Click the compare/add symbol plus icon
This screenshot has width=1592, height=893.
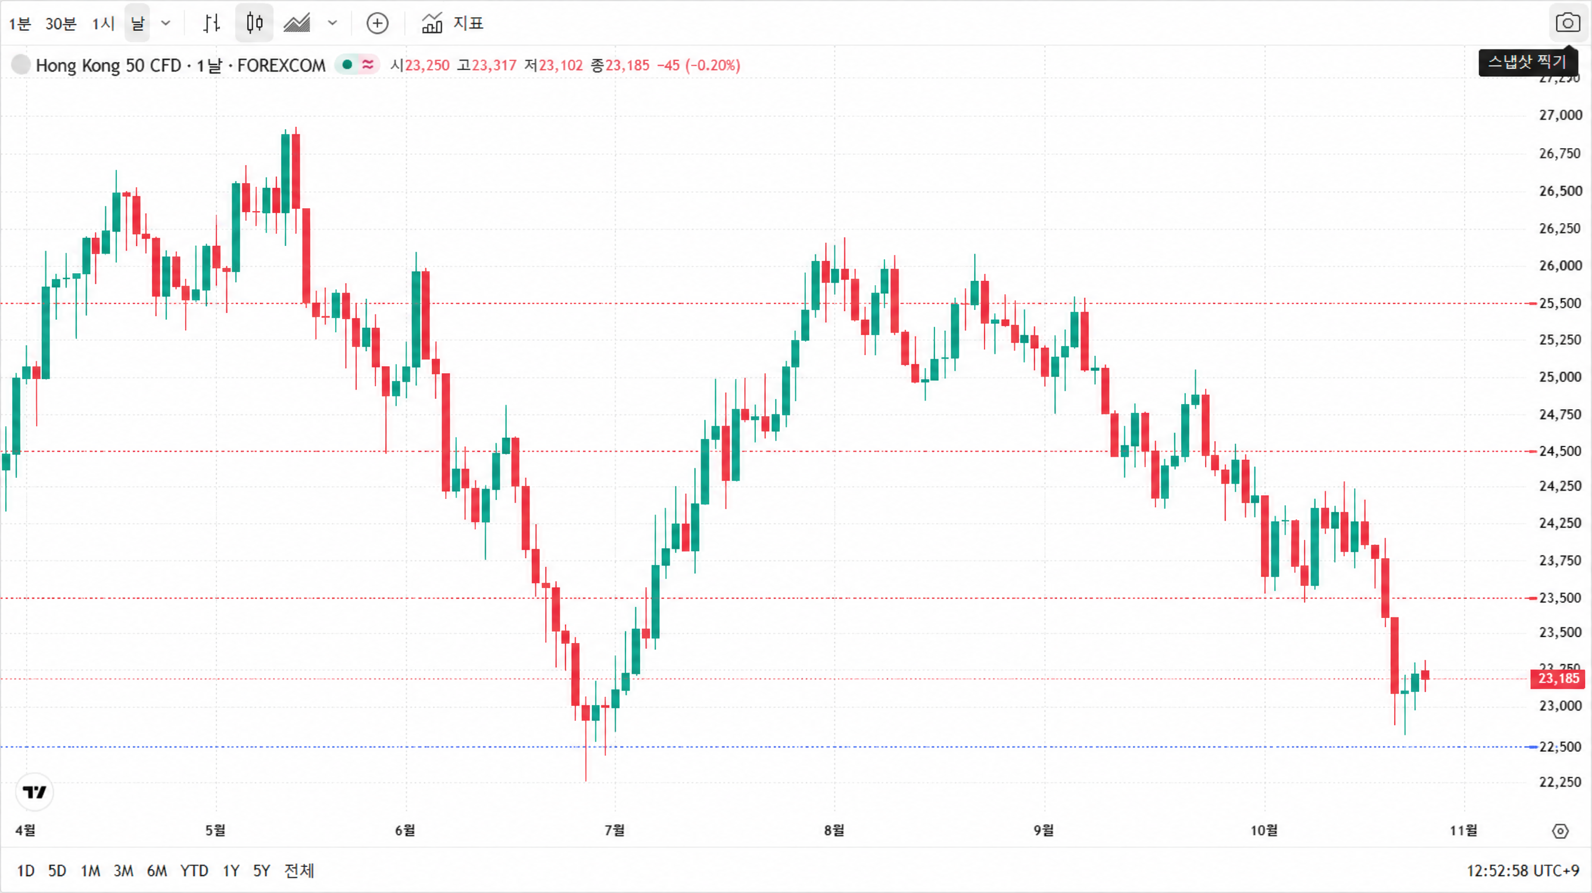(378, 23)
